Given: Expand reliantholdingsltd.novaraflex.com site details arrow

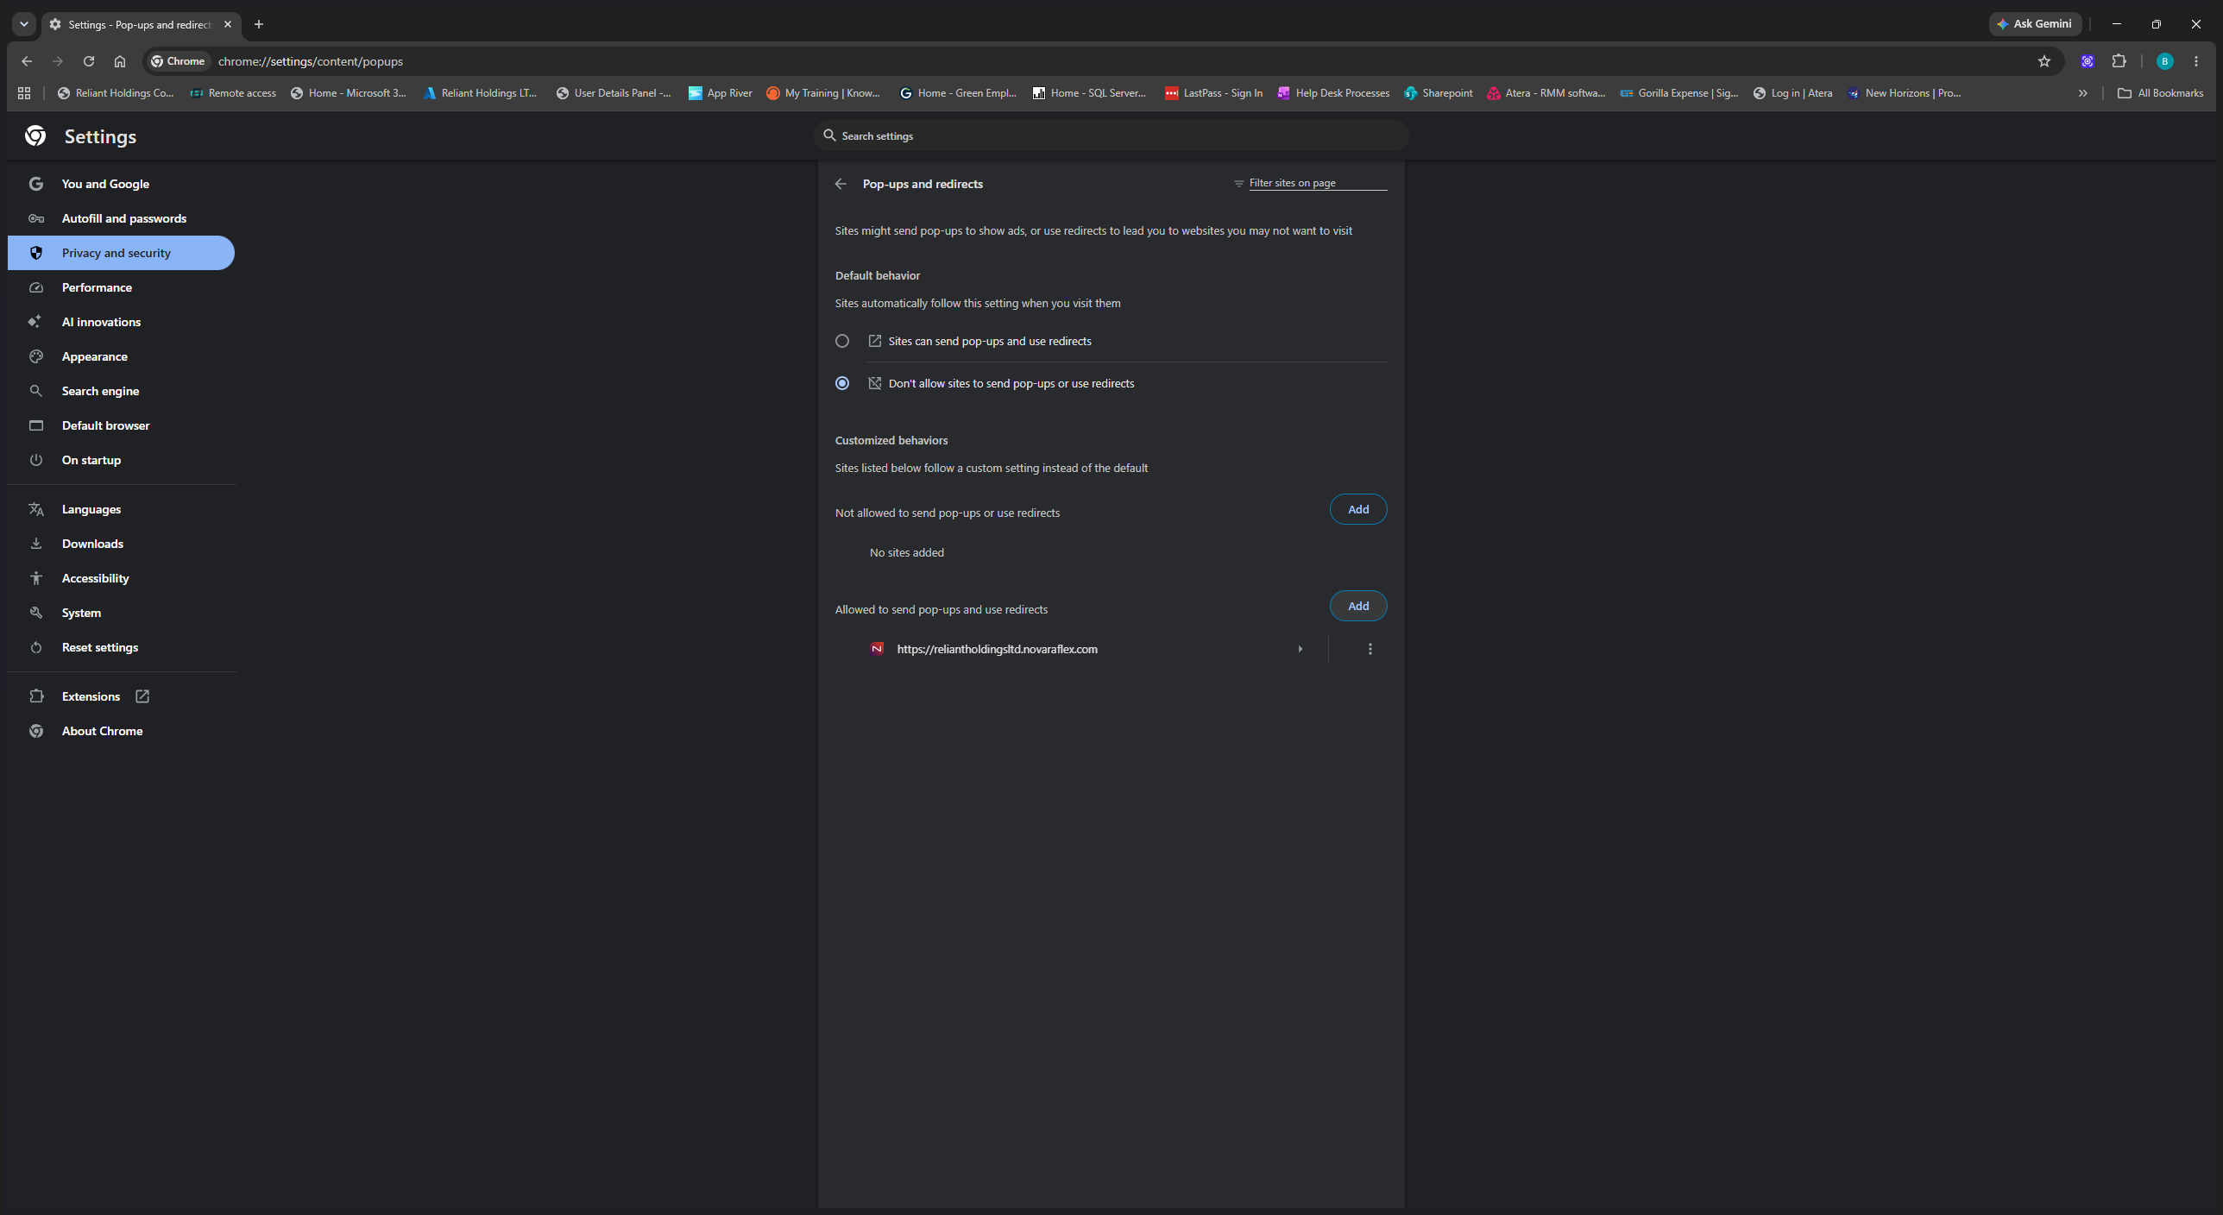Looking at the screenshot, I should [1300, 649].
